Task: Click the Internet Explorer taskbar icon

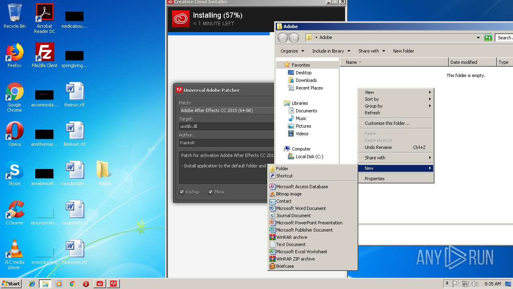Action: pos(32,284)
